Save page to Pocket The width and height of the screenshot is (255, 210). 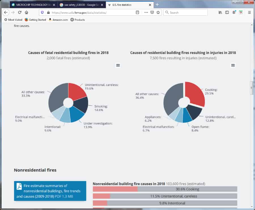pos(152,12)
